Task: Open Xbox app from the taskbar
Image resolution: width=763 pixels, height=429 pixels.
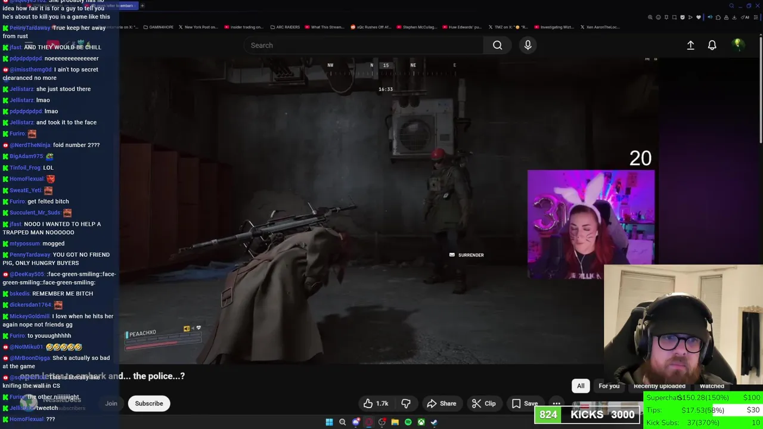Action: pyautogui.click(x=421, y=422)
